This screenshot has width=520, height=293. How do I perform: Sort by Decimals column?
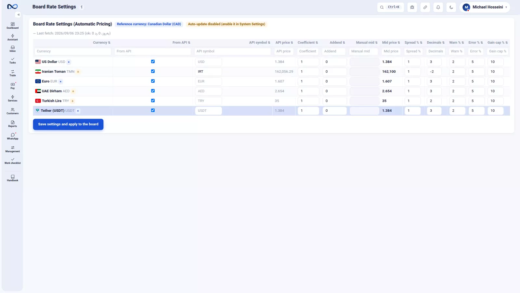435,43
